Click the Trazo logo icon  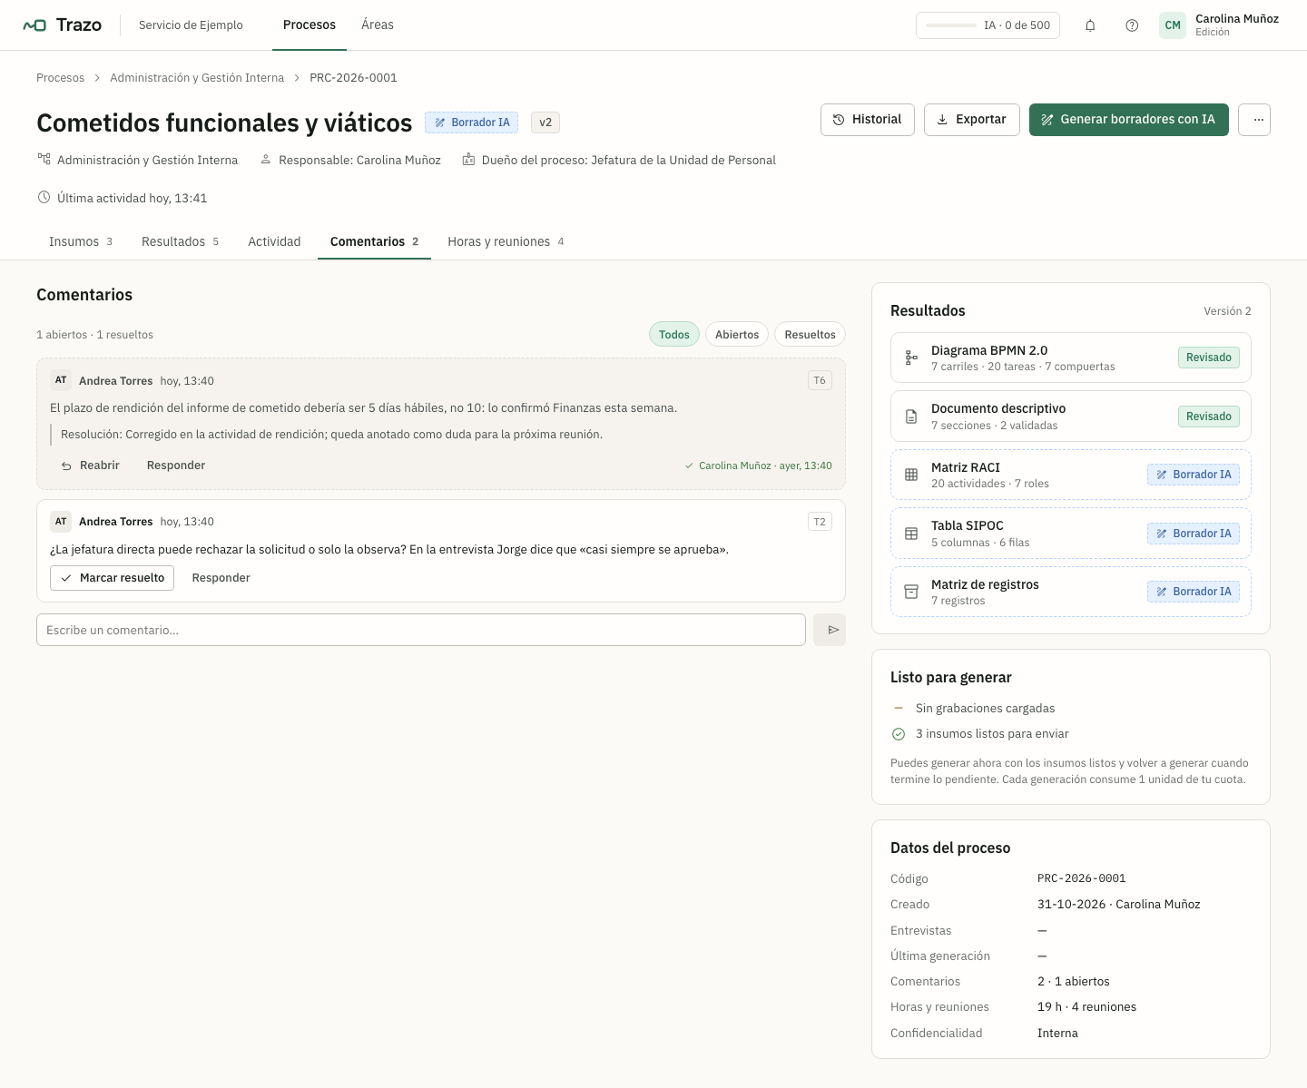pos(34,25)
